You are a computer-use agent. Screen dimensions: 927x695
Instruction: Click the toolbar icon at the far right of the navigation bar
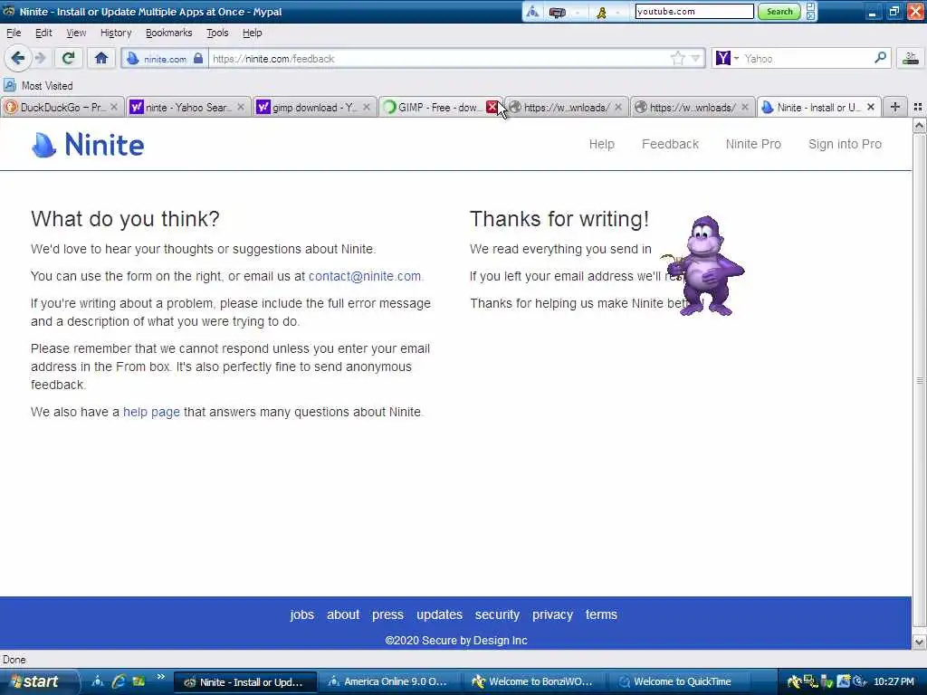pyautogui.click(x=911, y=58)
